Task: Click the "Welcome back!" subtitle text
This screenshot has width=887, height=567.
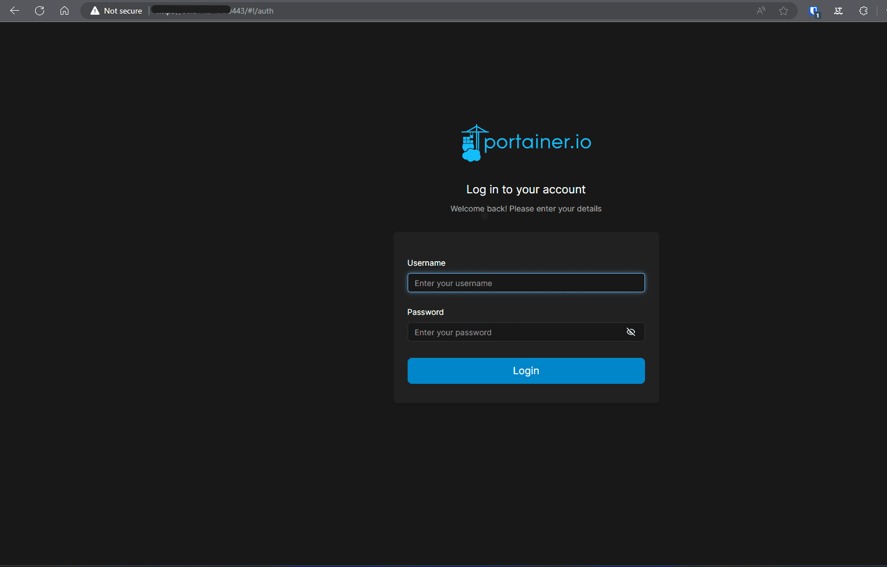Action: (526, 209)
